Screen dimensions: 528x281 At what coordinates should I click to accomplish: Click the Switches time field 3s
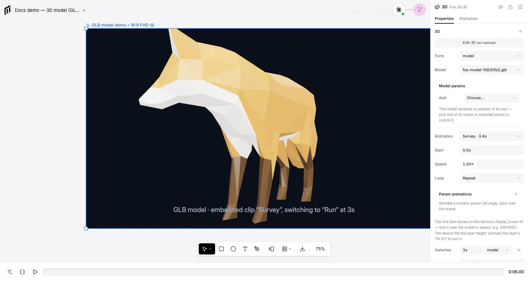point(471,250)
